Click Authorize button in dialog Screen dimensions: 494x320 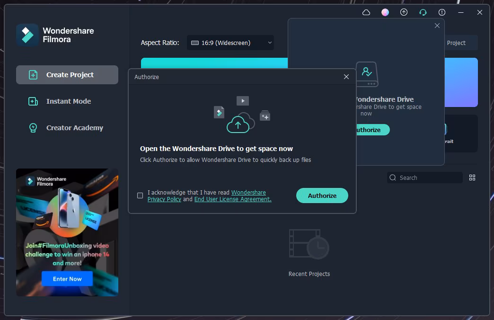pyautogui.click(x=322, y=196)
